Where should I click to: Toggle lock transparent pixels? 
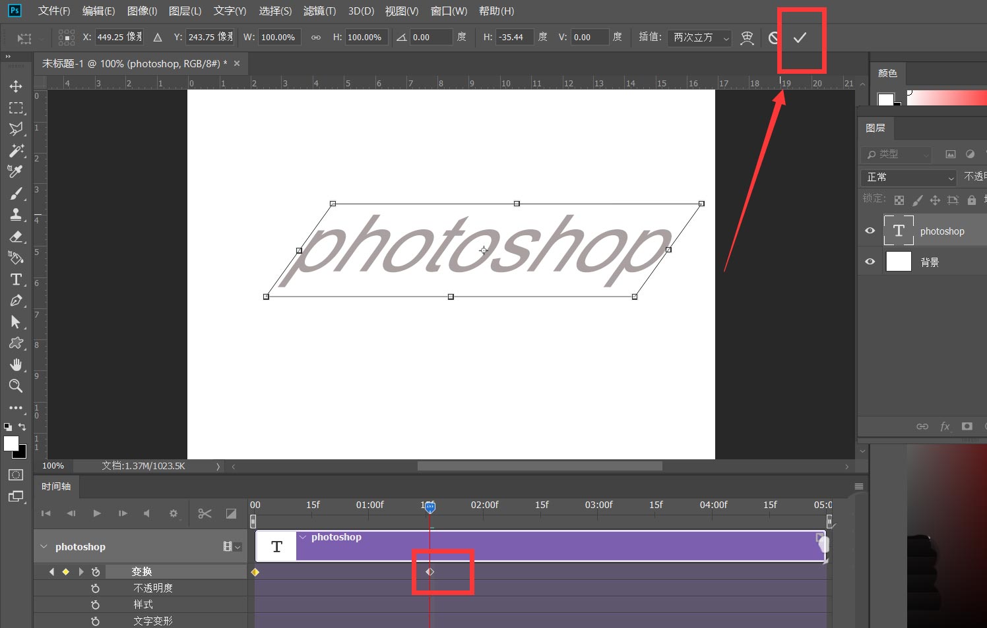coord(899,200)
